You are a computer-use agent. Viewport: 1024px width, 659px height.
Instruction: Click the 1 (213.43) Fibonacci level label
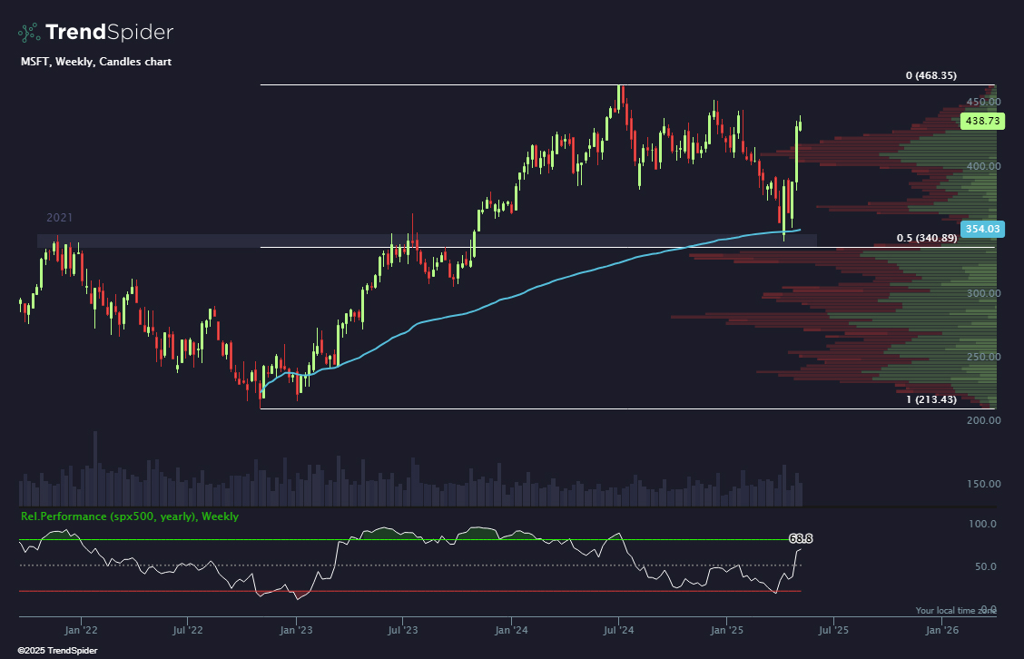pos(931,399)
